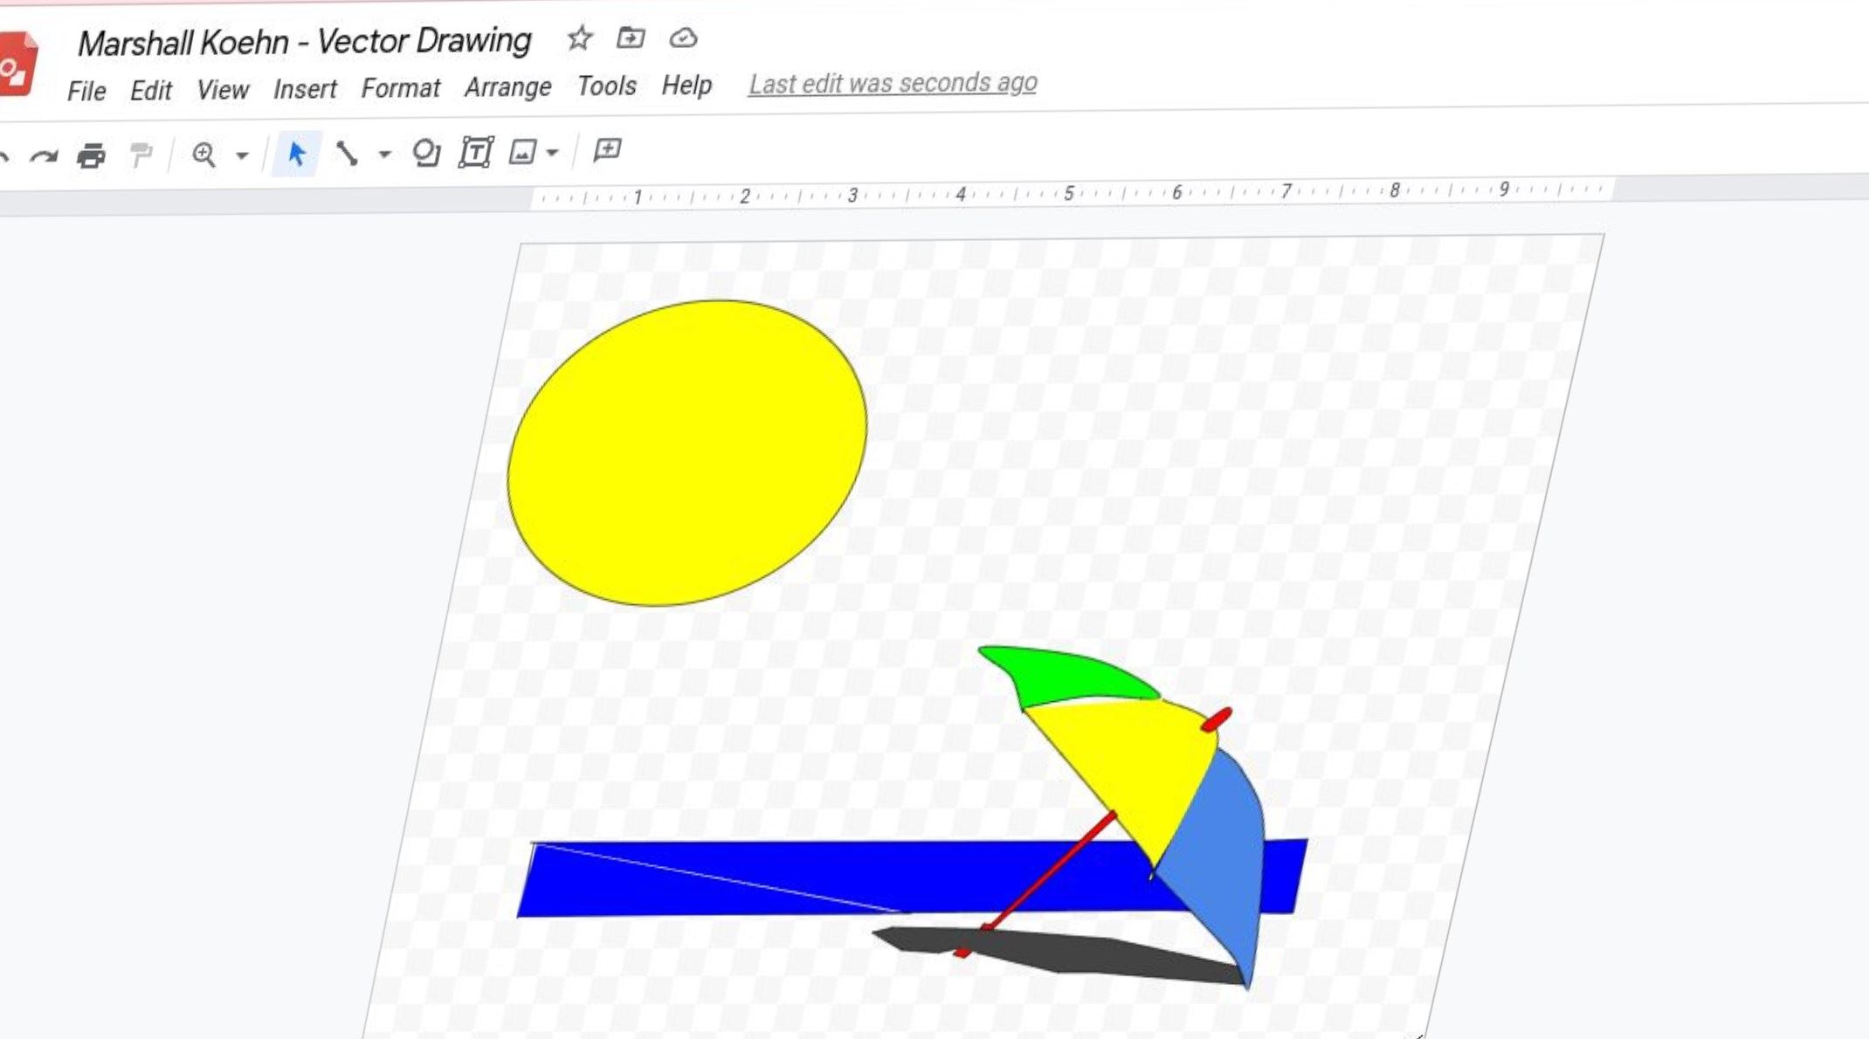Select the line tool

point(347,154)
